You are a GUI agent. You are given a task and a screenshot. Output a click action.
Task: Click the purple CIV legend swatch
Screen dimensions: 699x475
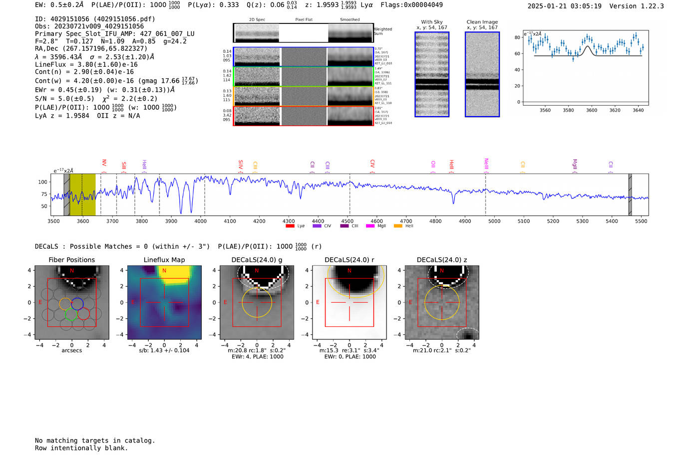[317, 226]
